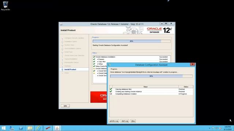The image size is (234, 131).
Task: Open File Explorer from the taskbar
Action: pyautogui.click(x=30, y=128)
